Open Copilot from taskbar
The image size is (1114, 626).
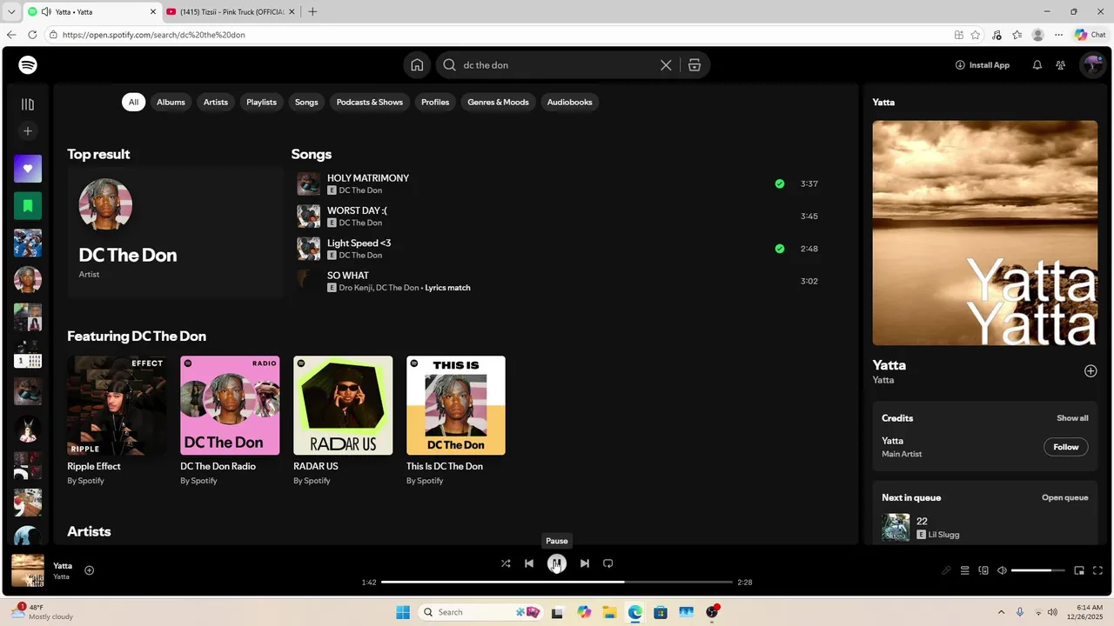click(x=584, y=612)
